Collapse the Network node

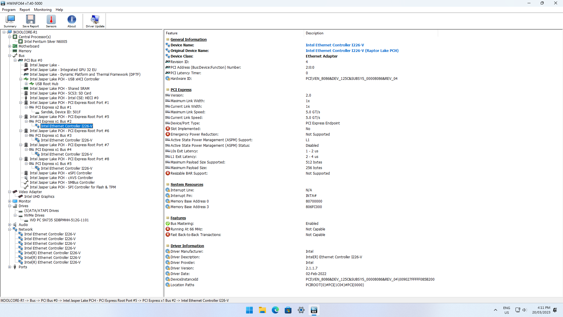point(9,230)
